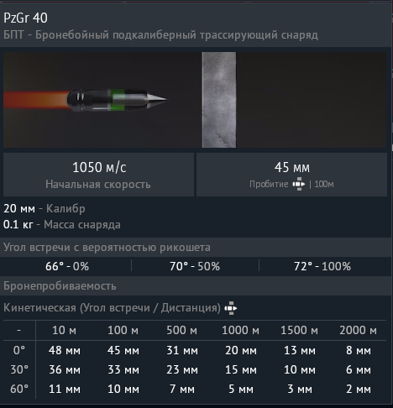Select the 1050 м/с muzzle velocity panel
The image size is (393, 408).
pos(98,175)
